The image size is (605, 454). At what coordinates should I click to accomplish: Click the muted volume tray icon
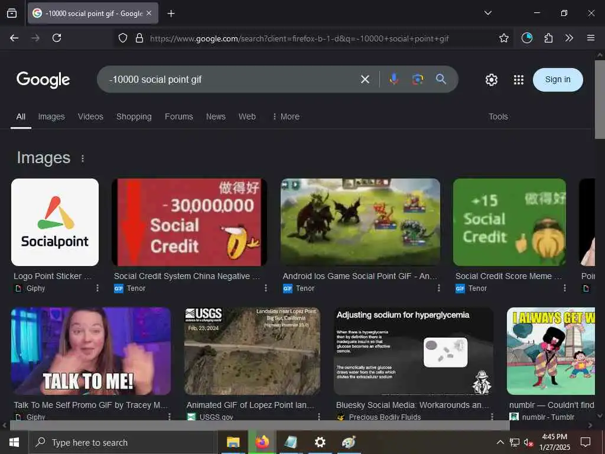coord(529,442)
